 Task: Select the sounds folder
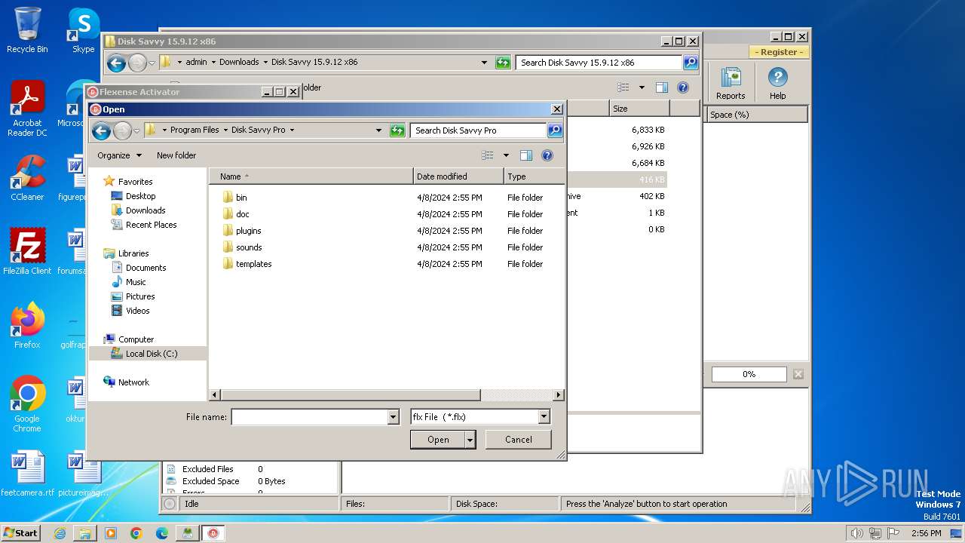pyautogui.click(x=249, y=247)
